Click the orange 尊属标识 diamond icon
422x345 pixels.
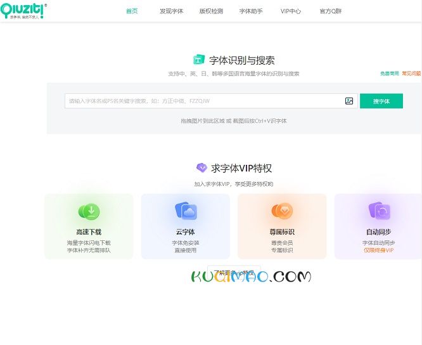click(x=283, y=211)
